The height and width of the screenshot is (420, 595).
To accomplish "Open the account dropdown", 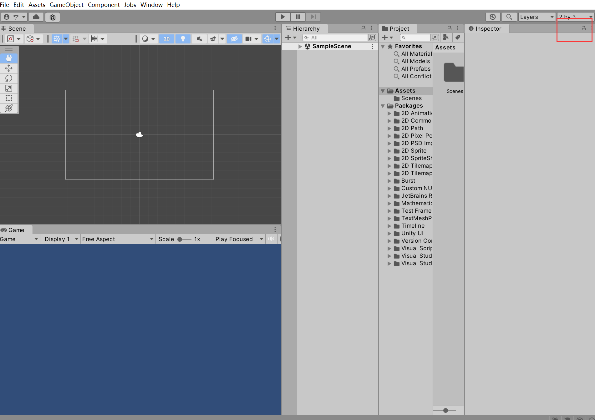I will click(x=14, y=17).
